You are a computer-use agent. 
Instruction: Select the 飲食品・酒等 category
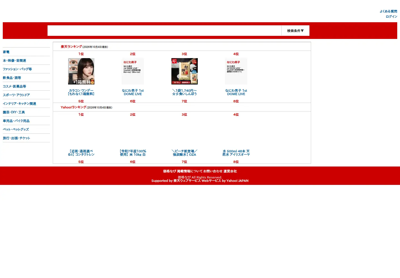12,78
